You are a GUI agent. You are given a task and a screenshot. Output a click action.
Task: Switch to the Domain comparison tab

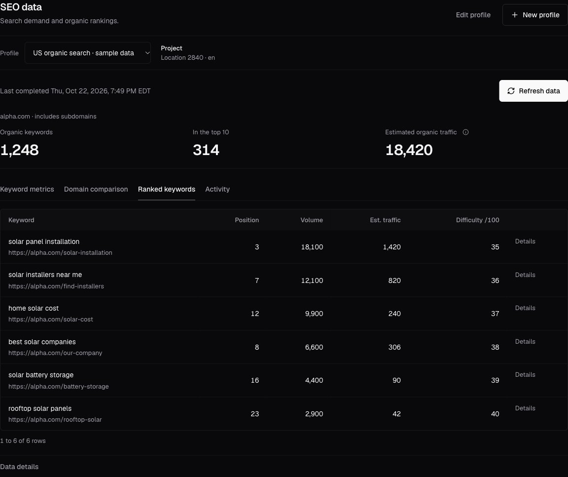click(96, 189)
